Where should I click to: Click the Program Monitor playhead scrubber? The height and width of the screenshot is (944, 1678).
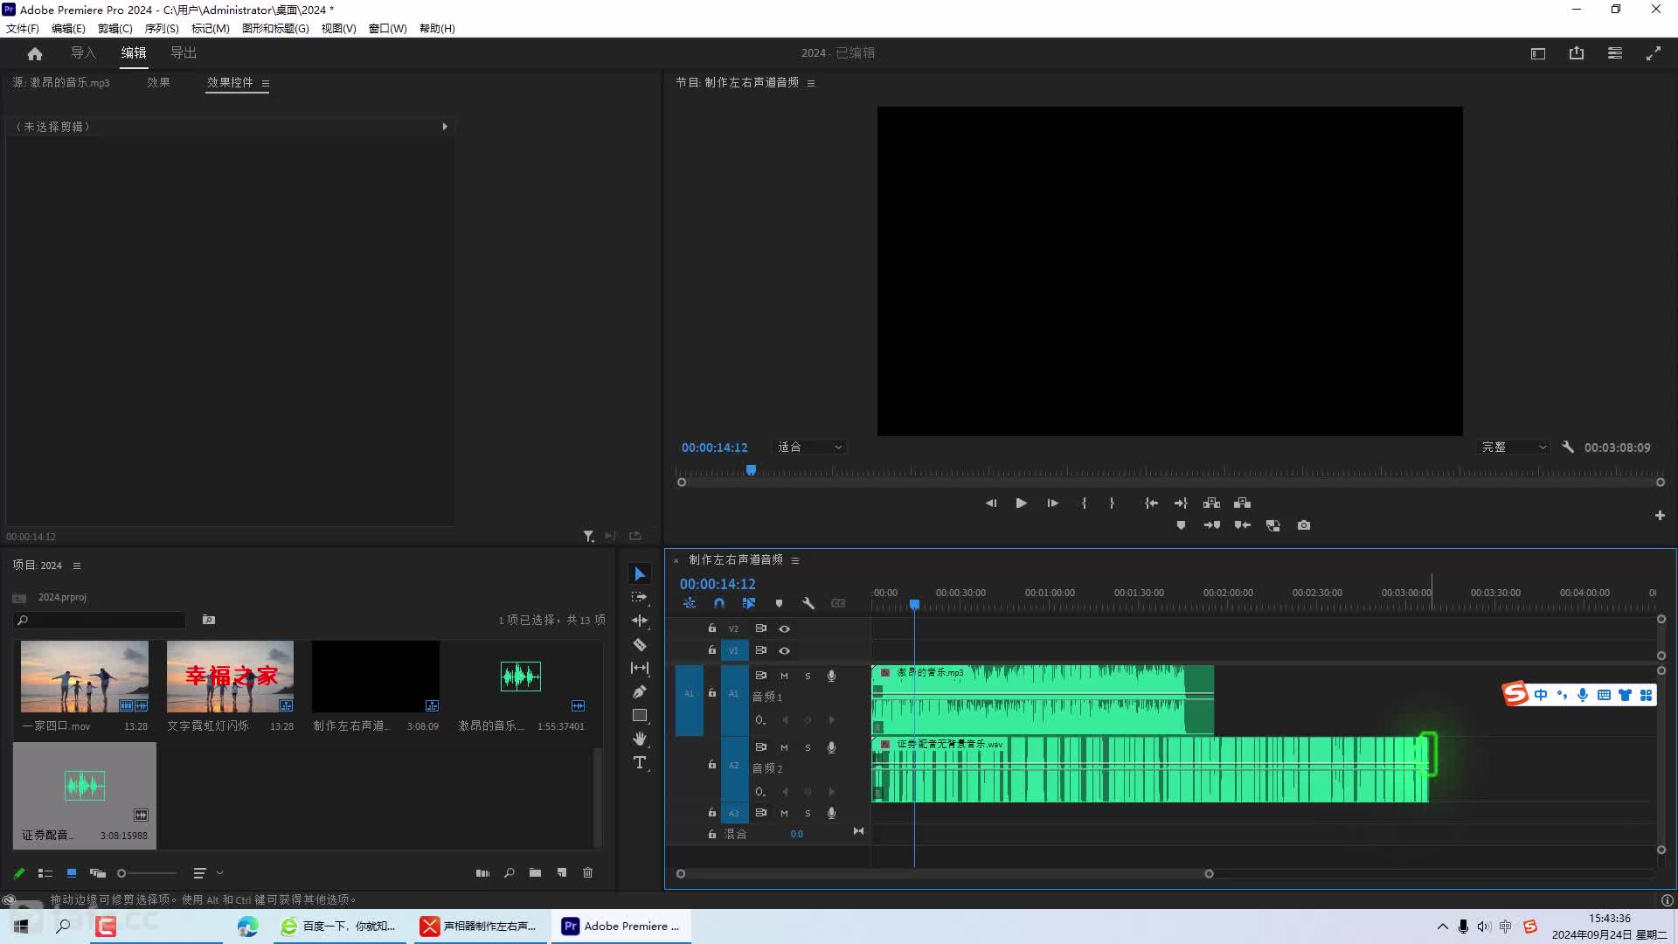(751, 470)
